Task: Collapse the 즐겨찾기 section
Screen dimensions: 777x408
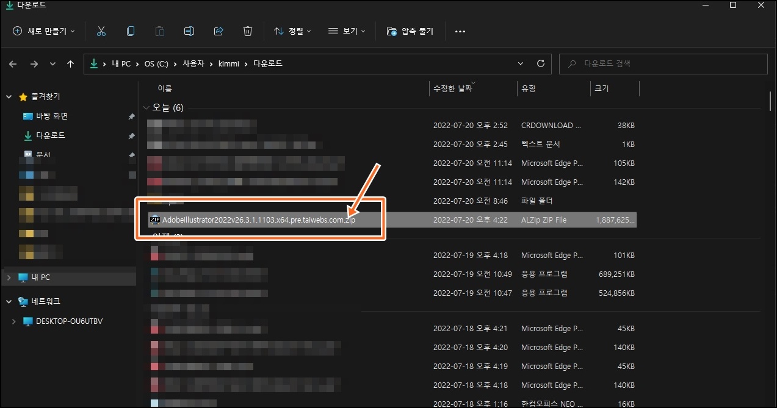Action: [x=9, y=96]
